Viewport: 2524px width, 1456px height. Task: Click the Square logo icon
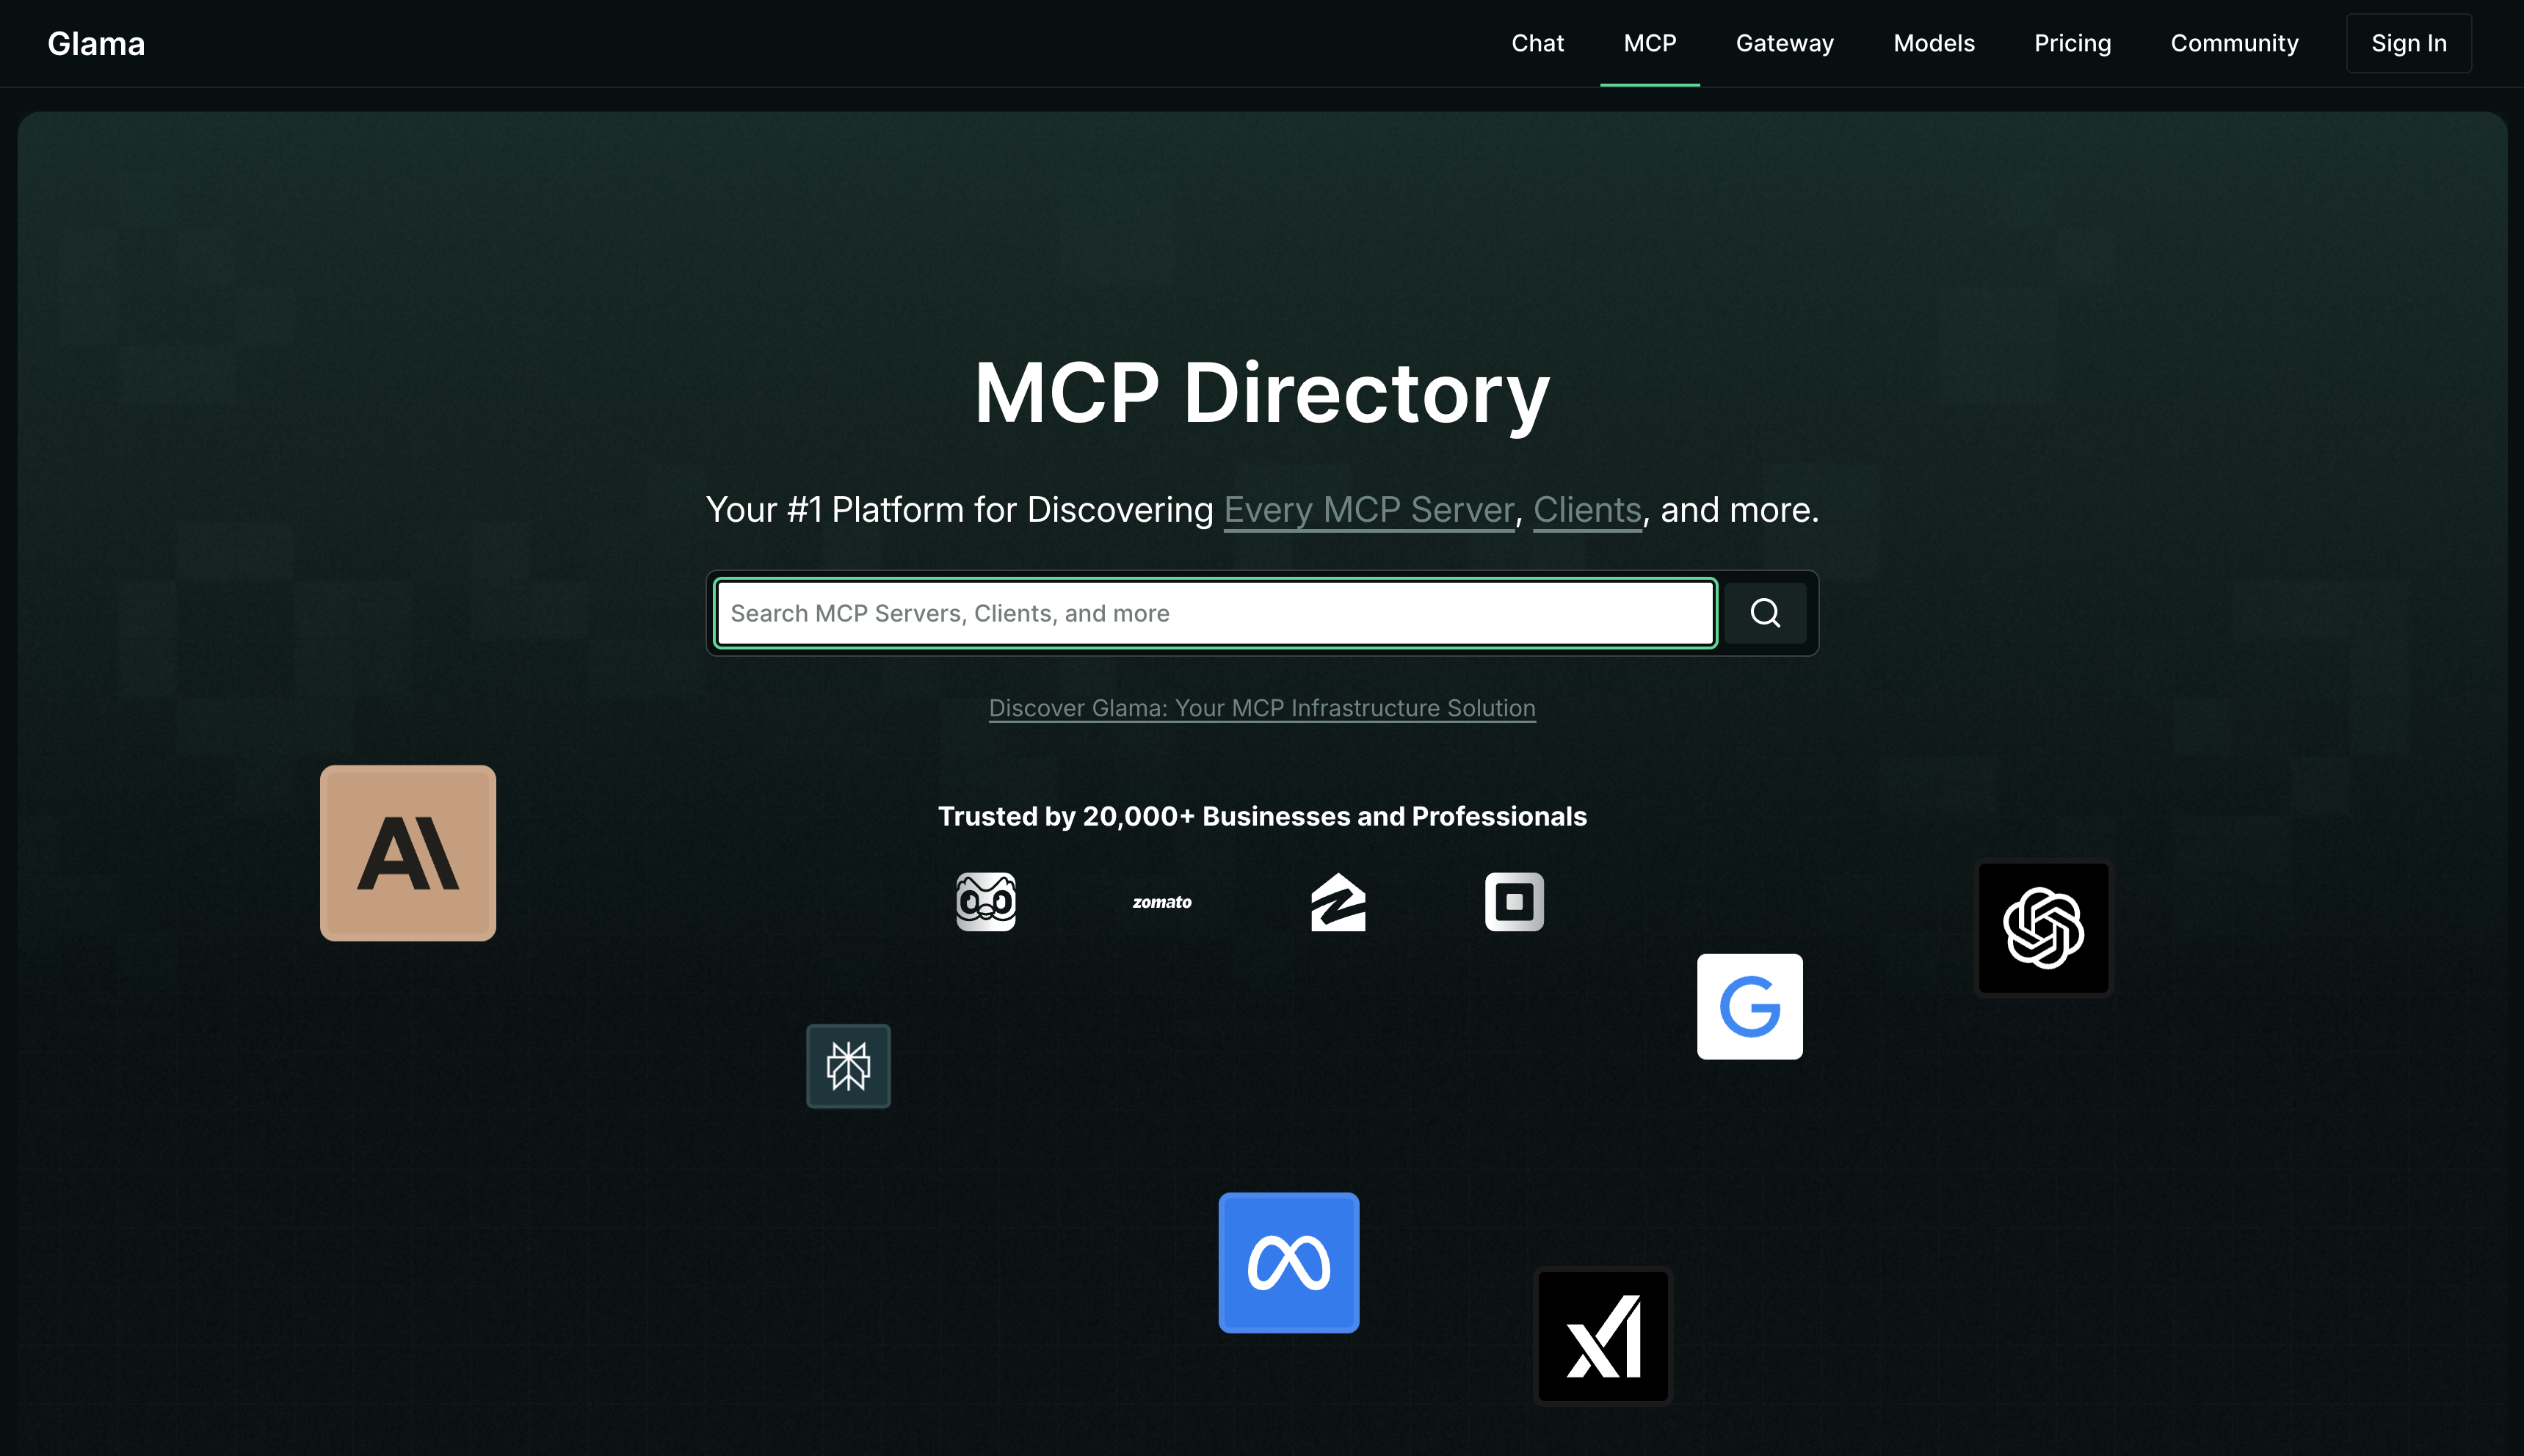click(x=1514, y=902)
